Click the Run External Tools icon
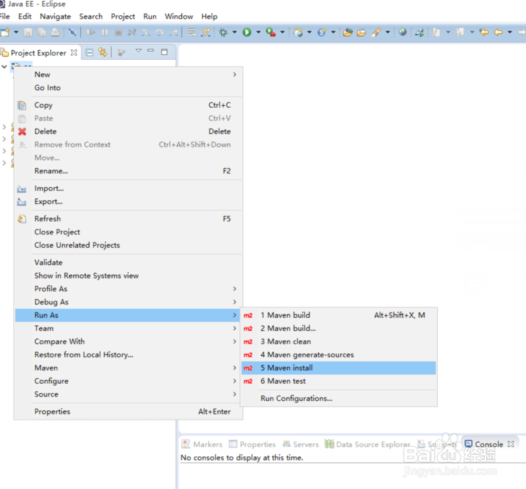 [271, 33]
